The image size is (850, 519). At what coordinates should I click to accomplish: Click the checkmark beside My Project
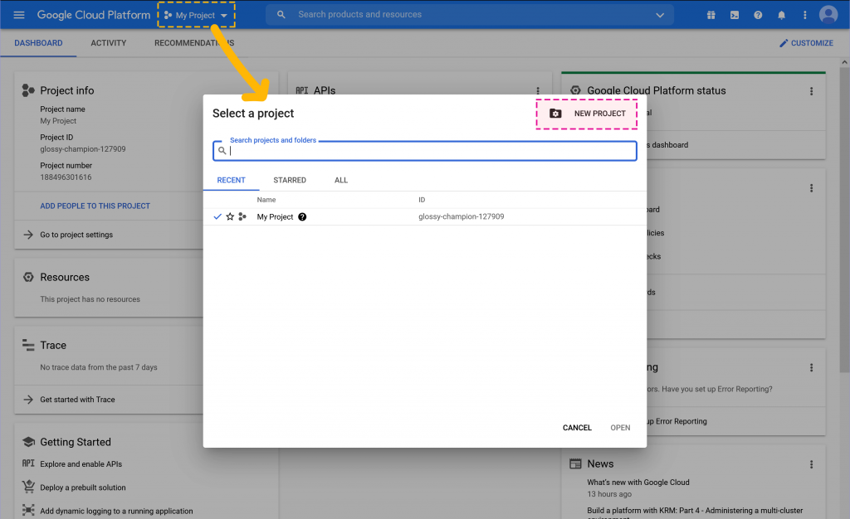pyautogui.click(x=217, y=216)
